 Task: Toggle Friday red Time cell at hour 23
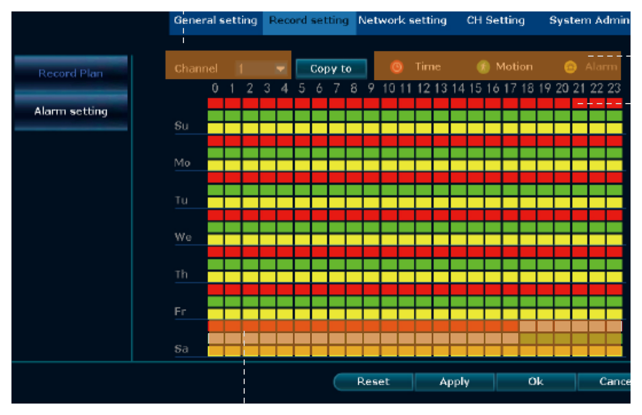click(614, 290)
